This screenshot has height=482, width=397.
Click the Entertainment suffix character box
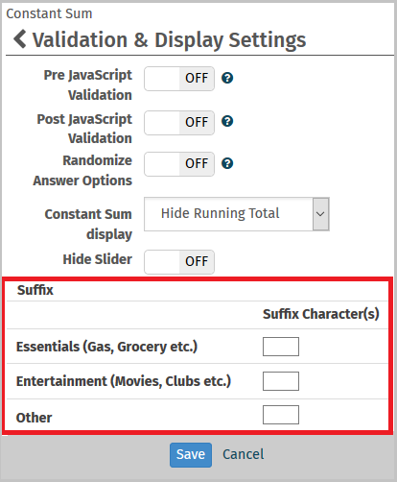pyautogui.click(x=281, y=381)
